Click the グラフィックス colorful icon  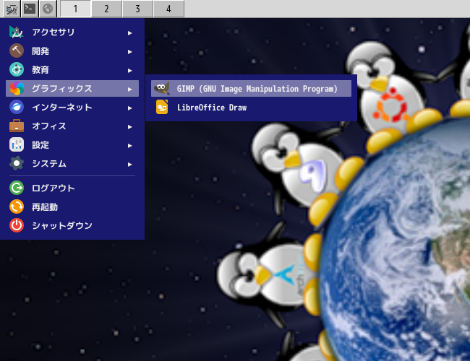tap(17, 89)
